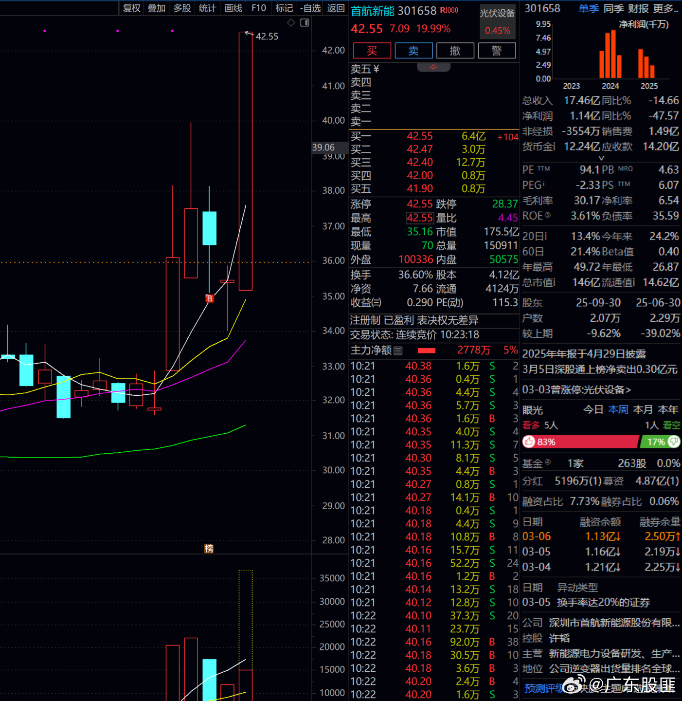This screenshot has height=701, width=682.
Task: Click the 看空 bearish vote label
Action: 672,425
